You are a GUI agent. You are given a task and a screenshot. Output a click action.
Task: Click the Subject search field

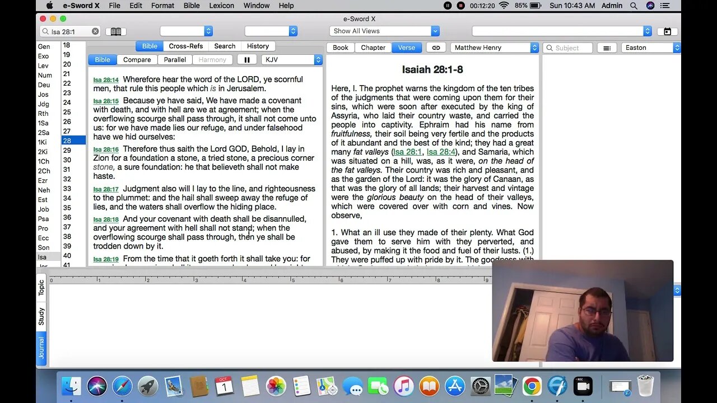pyautogui.click(x=567, y=48)
